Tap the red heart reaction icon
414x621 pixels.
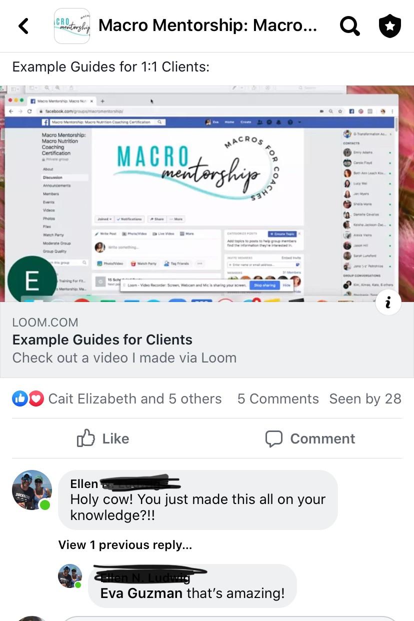(35, 398)
